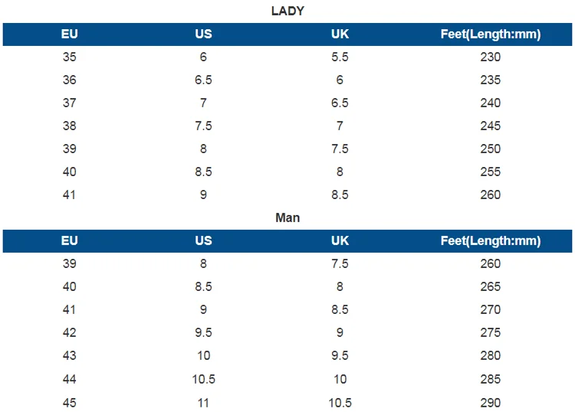Image resolution: width=575 pixels, height=412 pixels.
Task: Select the 255 mm foot length cell
Action: tap(491, 172)
